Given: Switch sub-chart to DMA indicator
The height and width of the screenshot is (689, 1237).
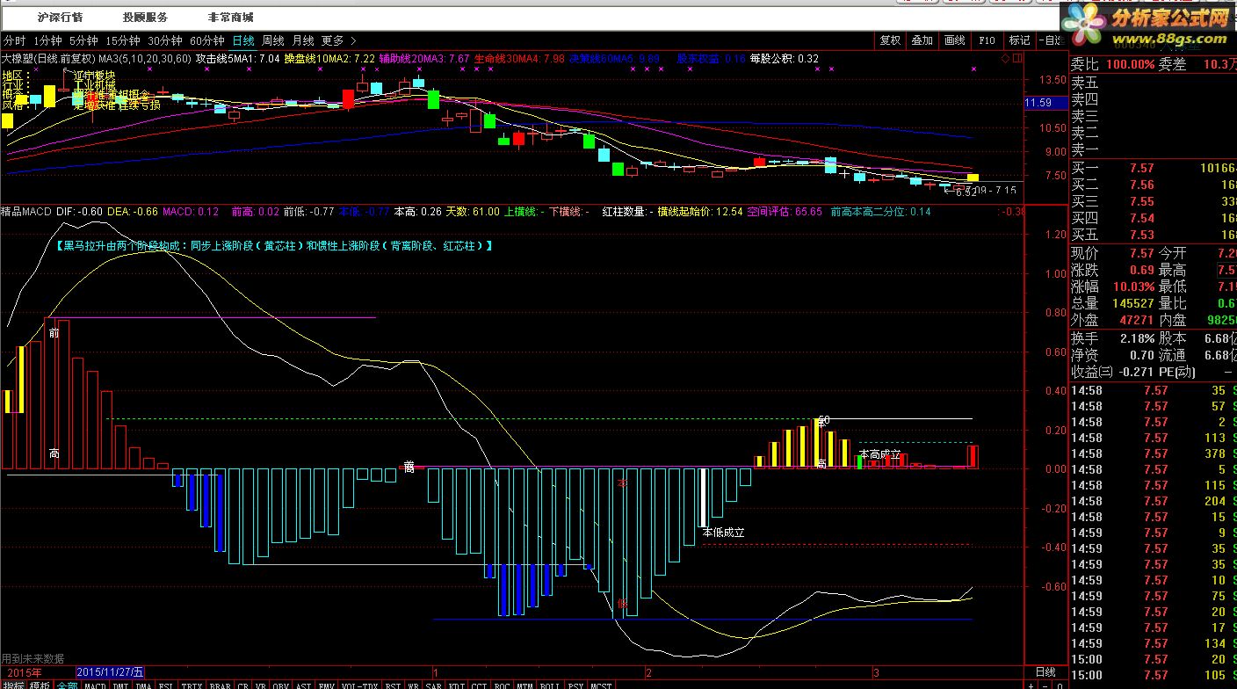Looking at the screenshot, I should 144,684.
